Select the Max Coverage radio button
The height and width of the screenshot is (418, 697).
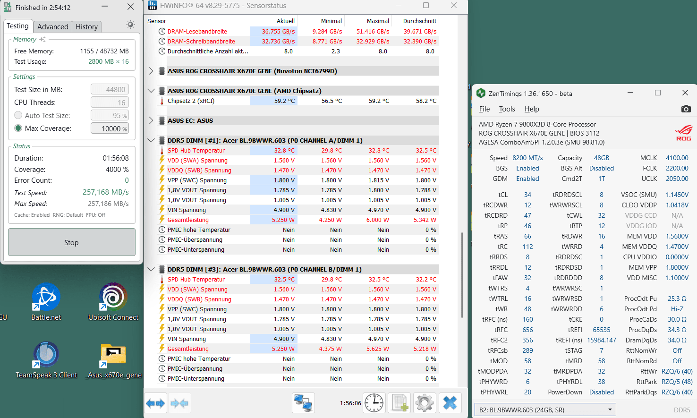click(x=18, y=128)
